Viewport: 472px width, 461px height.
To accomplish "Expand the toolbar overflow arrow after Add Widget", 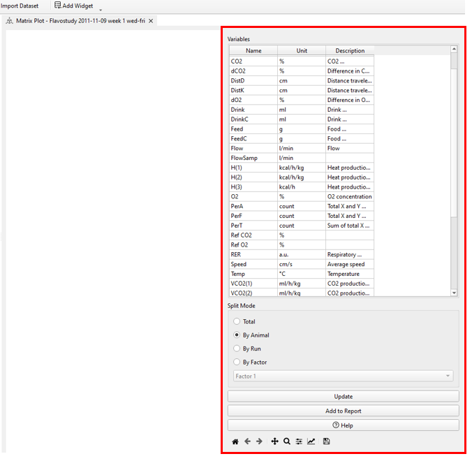I will tap(101, 10).
